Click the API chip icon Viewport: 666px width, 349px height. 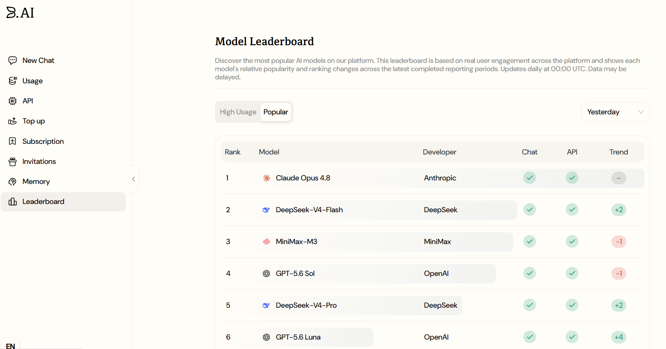[x=13, y=101]
